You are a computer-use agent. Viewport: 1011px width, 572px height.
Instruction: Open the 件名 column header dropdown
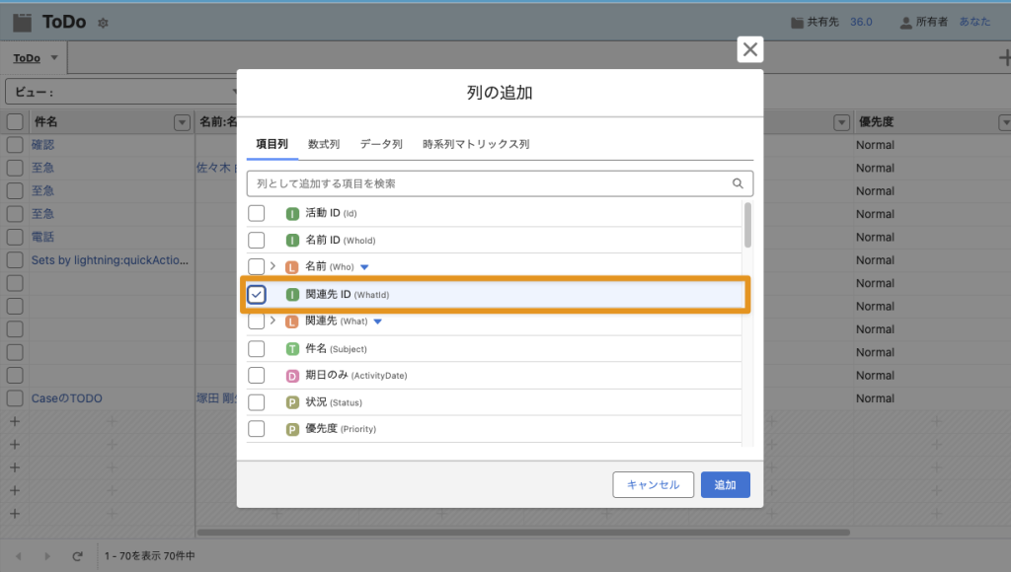point(182,122)
